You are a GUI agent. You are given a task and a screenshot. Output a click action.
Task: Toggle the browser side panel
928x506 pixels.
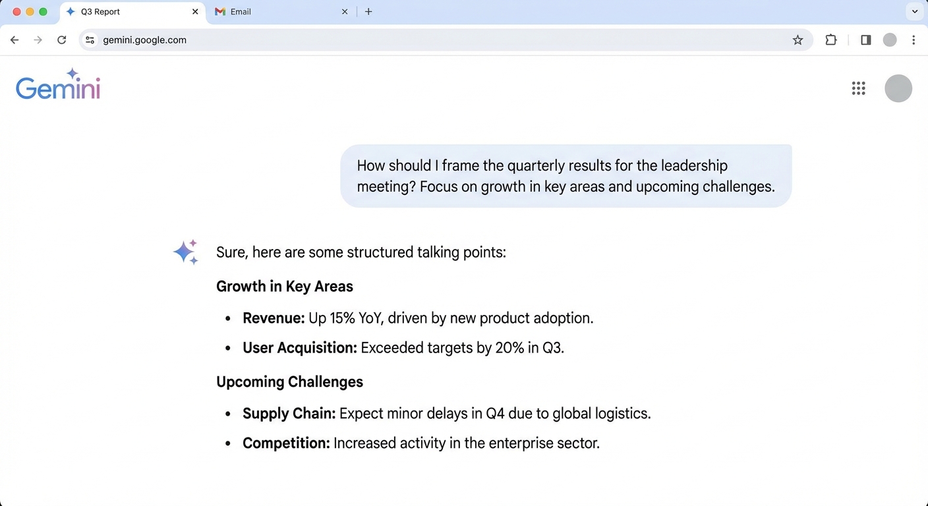point(866,40)
